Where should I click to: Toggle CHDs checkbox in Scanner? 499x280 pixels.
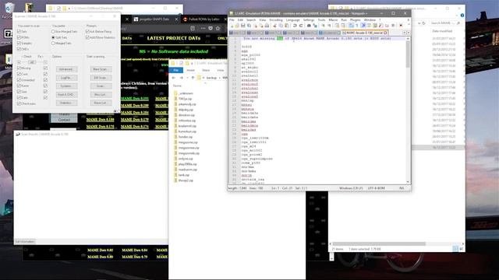click(19, 49)
